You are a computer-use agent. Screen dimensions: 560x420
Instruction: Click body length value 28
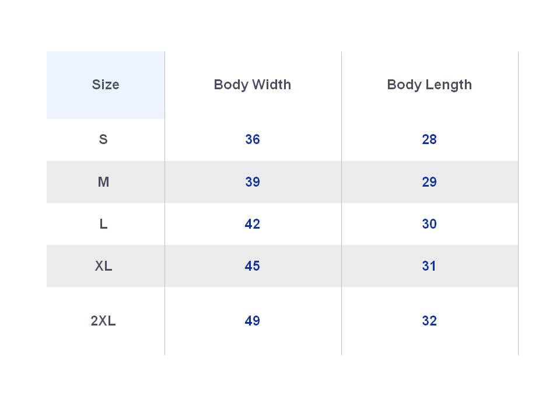(429, 139)
